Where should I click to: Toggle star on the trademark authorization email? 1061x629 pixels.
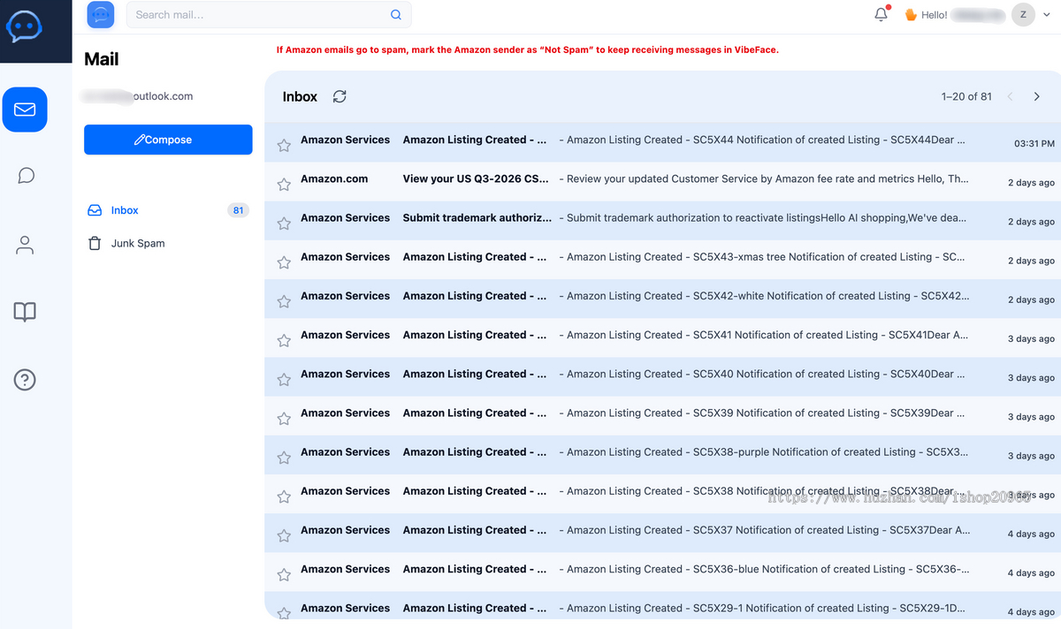[x=284, y=223]
